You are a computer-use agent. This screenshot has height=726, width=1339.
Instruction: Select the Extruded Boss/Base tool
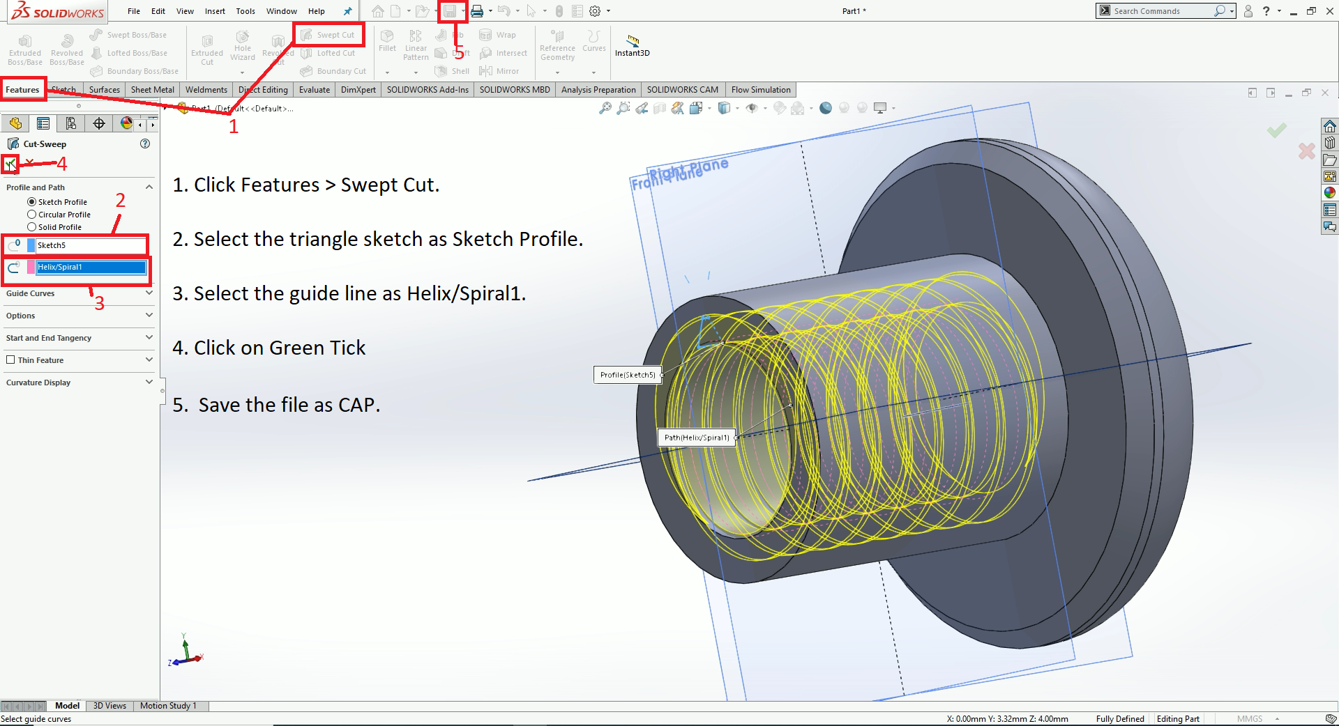coord(25,50)
